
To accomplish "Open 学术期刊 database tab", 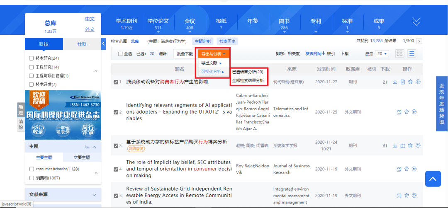I will [x=127, y=24].
